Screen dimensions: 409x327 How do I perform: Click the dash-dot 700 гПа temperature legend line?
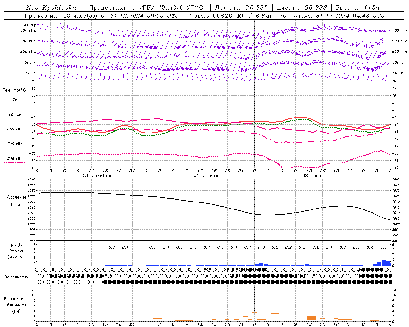pos(14,148)
